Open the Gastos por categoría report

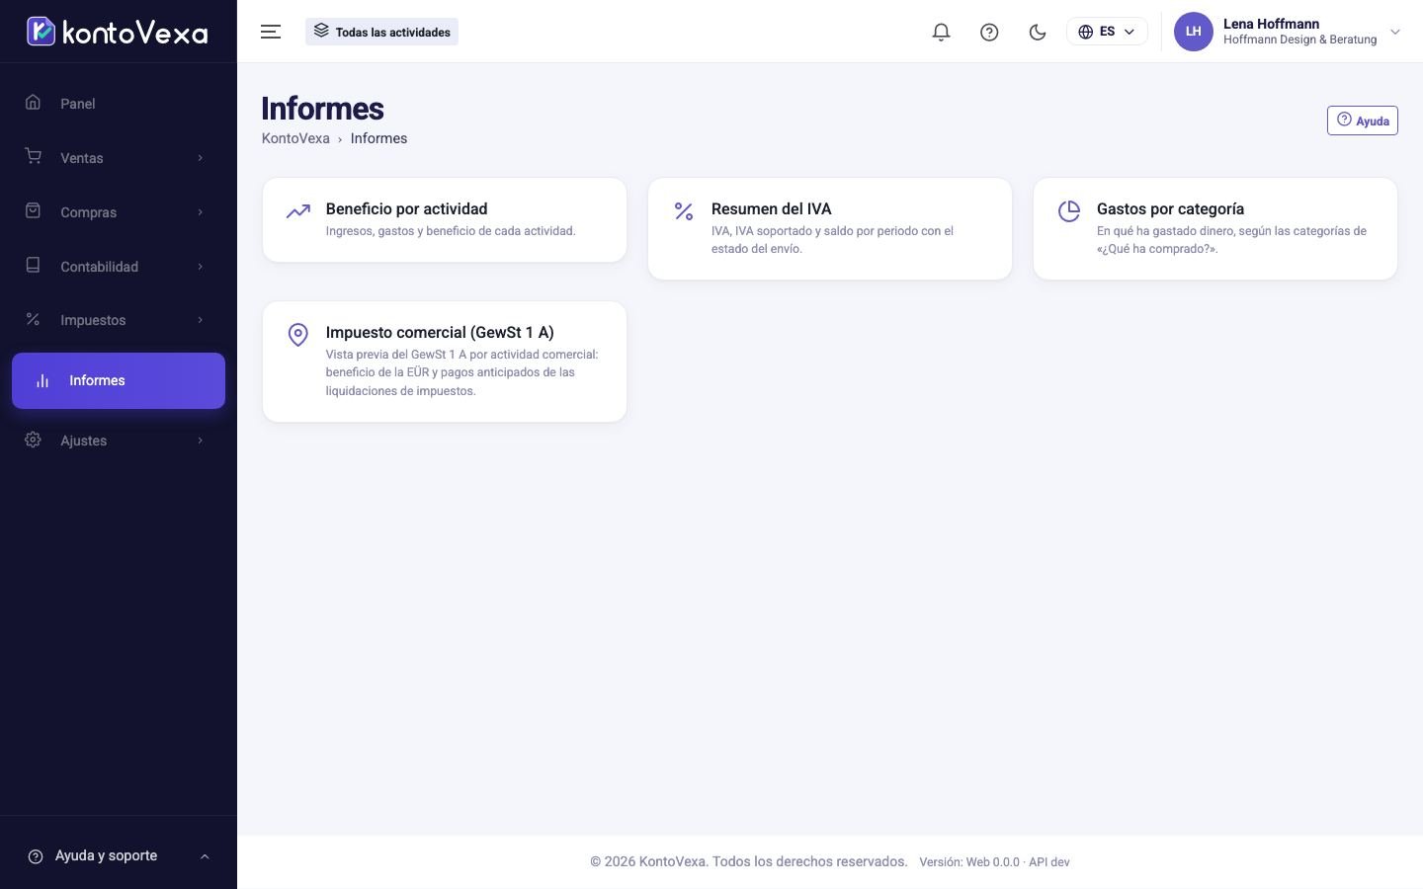[x=1215, y=229]
